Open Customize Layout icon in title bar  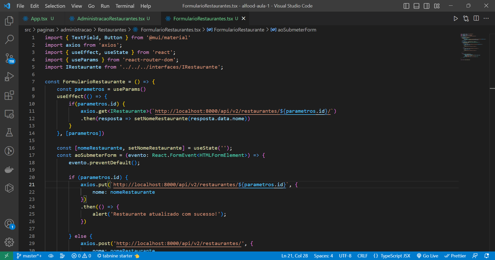click(x=437, y=6)
